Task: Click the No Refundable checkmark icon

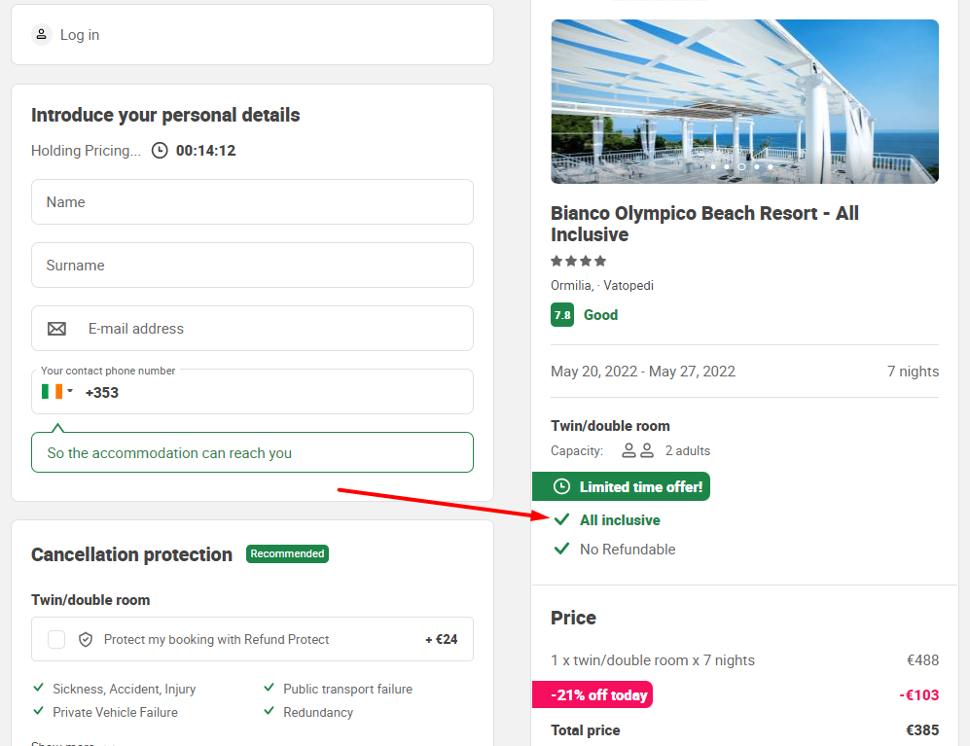Action: [x=561, y=549]
